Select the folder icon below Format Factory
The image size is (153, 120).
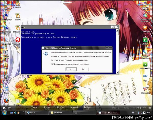coord(6,66)
